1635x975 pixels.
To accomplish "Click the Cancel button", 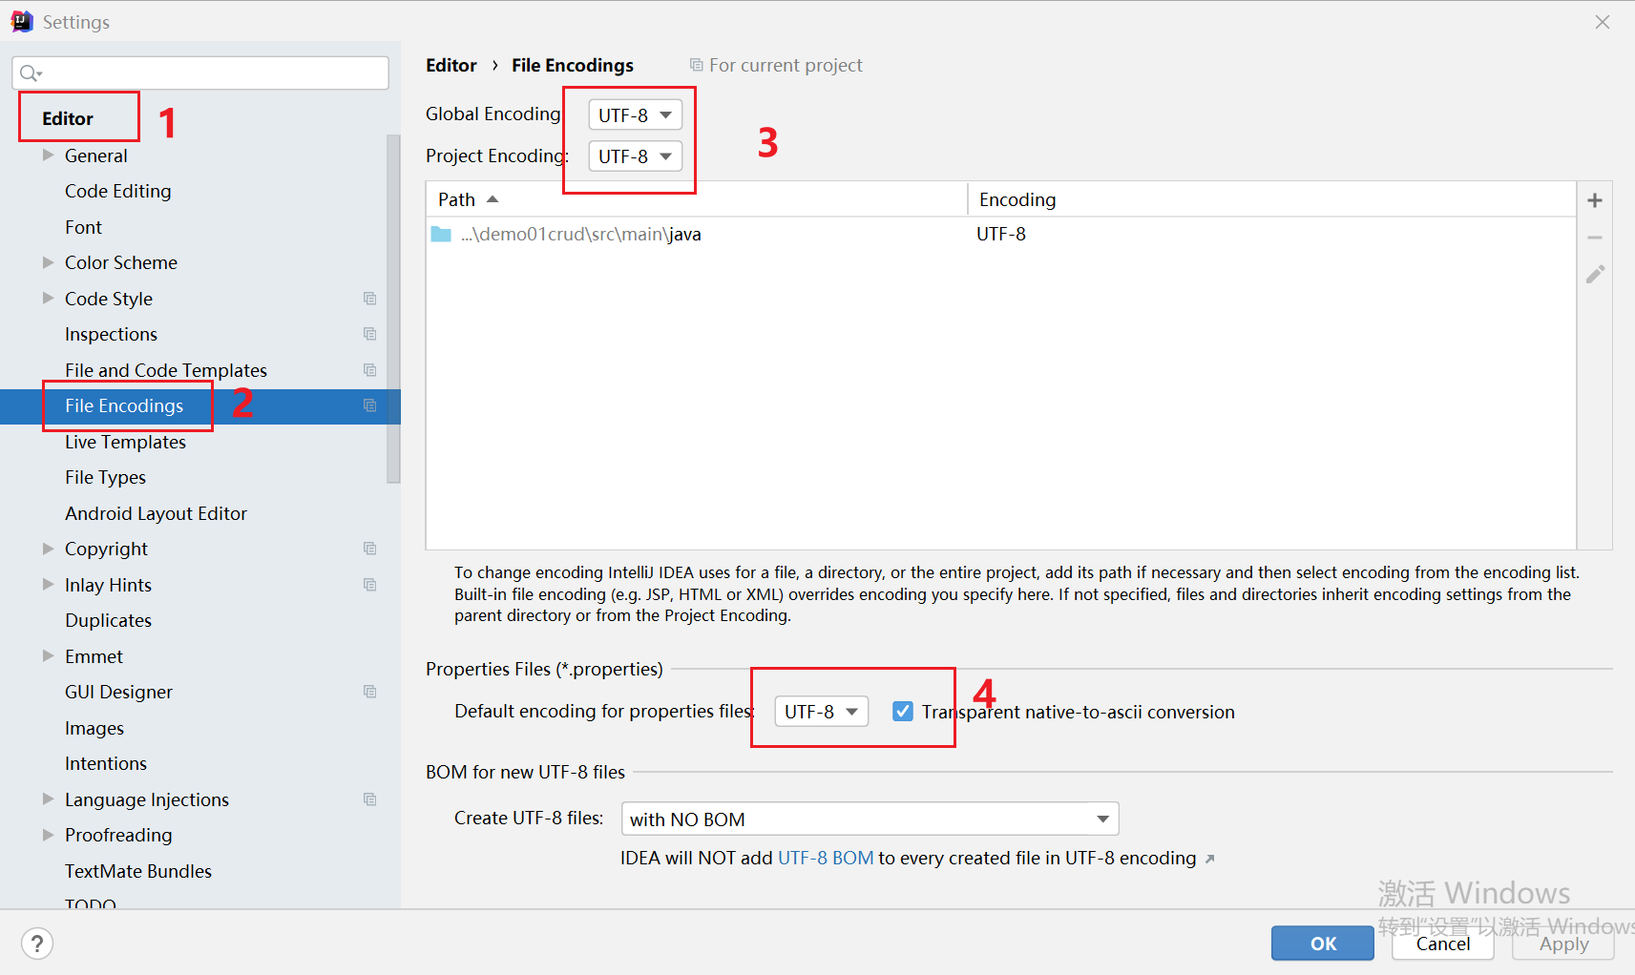I will (1443, 944).
